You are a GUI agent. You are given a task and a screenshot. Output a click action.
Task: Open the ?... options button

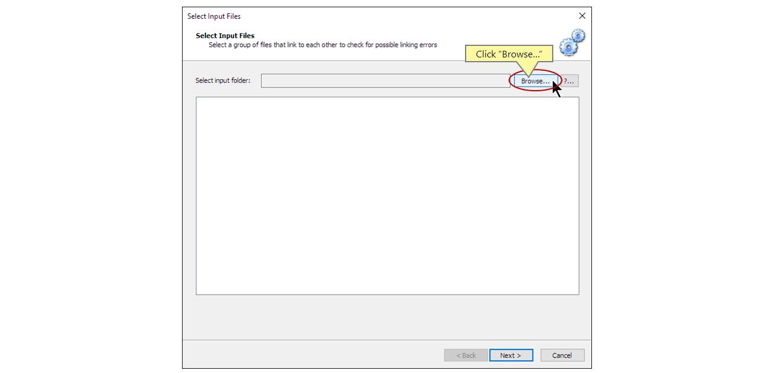[568, 80]
